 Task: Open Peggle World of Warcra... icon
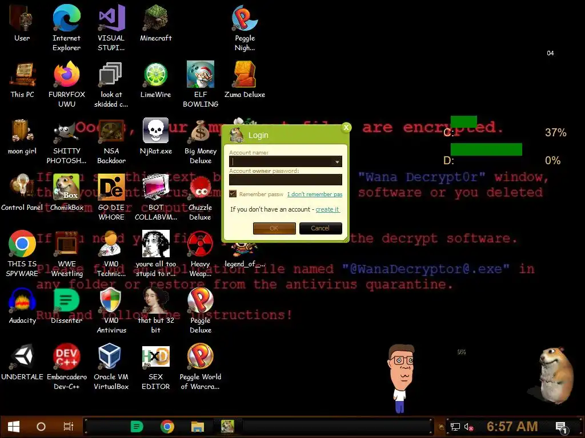201,367
